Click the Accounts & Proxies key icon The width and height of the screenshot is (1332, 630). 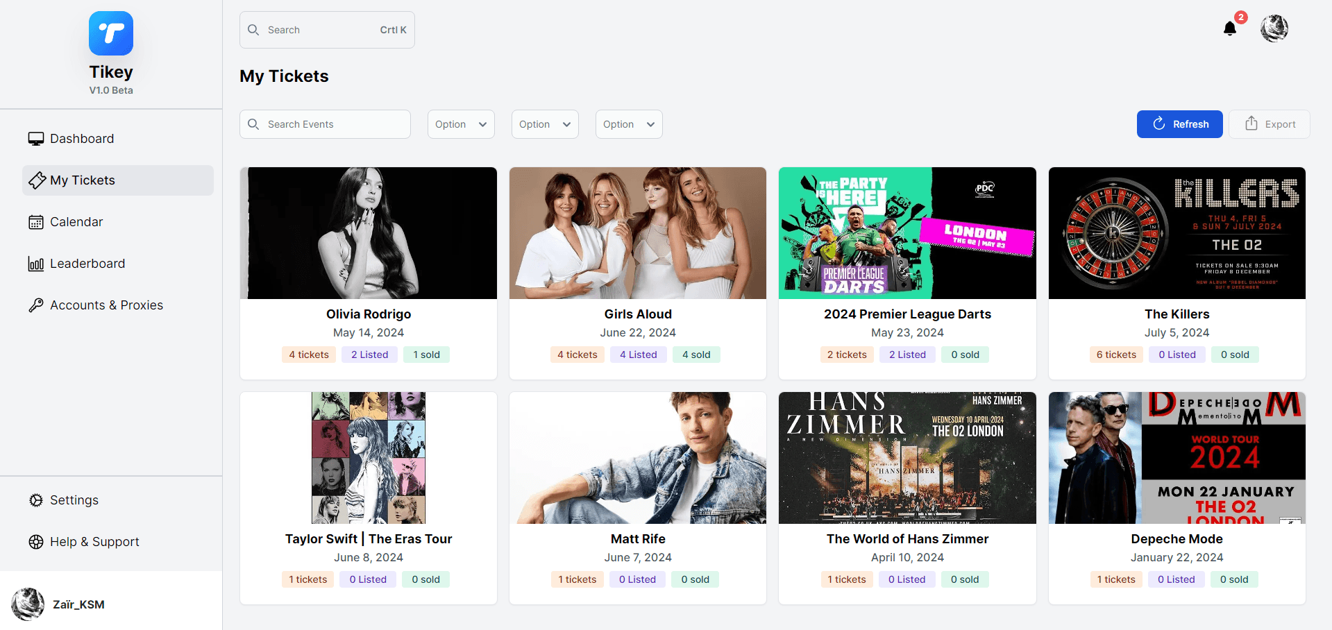pyautogui.click(x=36, y=305)
